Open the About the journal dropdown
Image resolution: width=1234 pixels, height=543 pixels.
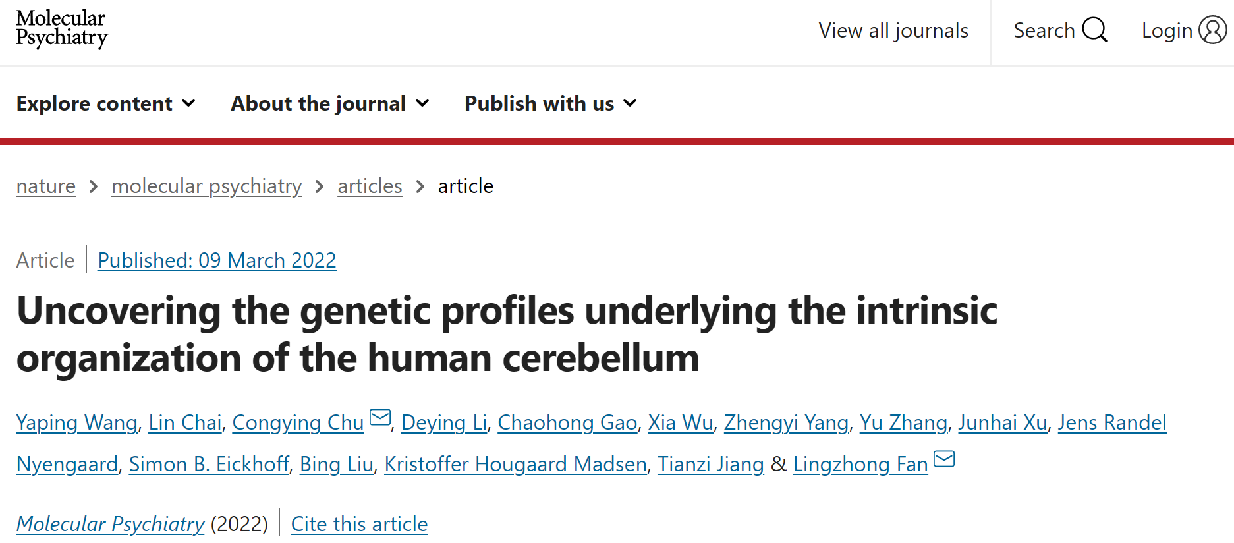[x=329, y=103]
